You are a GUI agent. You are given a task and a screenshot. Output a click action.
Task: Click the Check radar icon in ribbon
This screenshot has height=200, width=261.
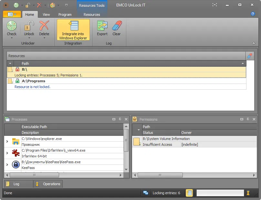(12, 26)
